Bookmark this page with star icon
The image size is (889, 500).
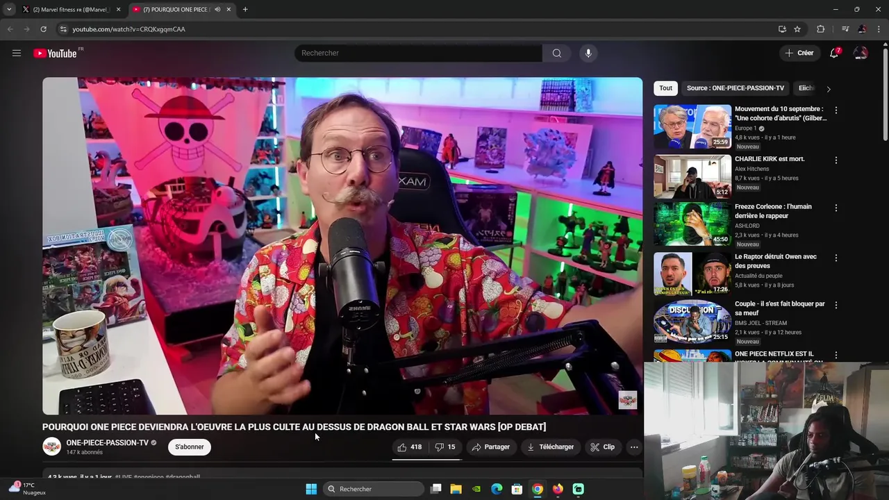pyautogui.click(x=797, y=29)
